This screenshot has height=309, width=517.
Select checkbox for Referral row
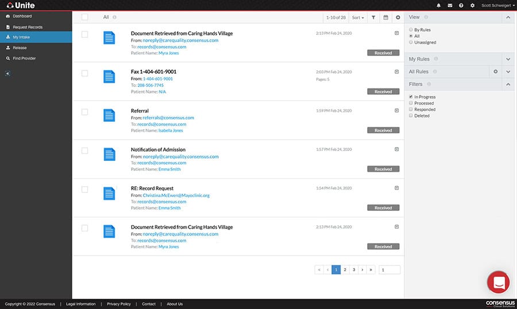click(x=85, y=112)
